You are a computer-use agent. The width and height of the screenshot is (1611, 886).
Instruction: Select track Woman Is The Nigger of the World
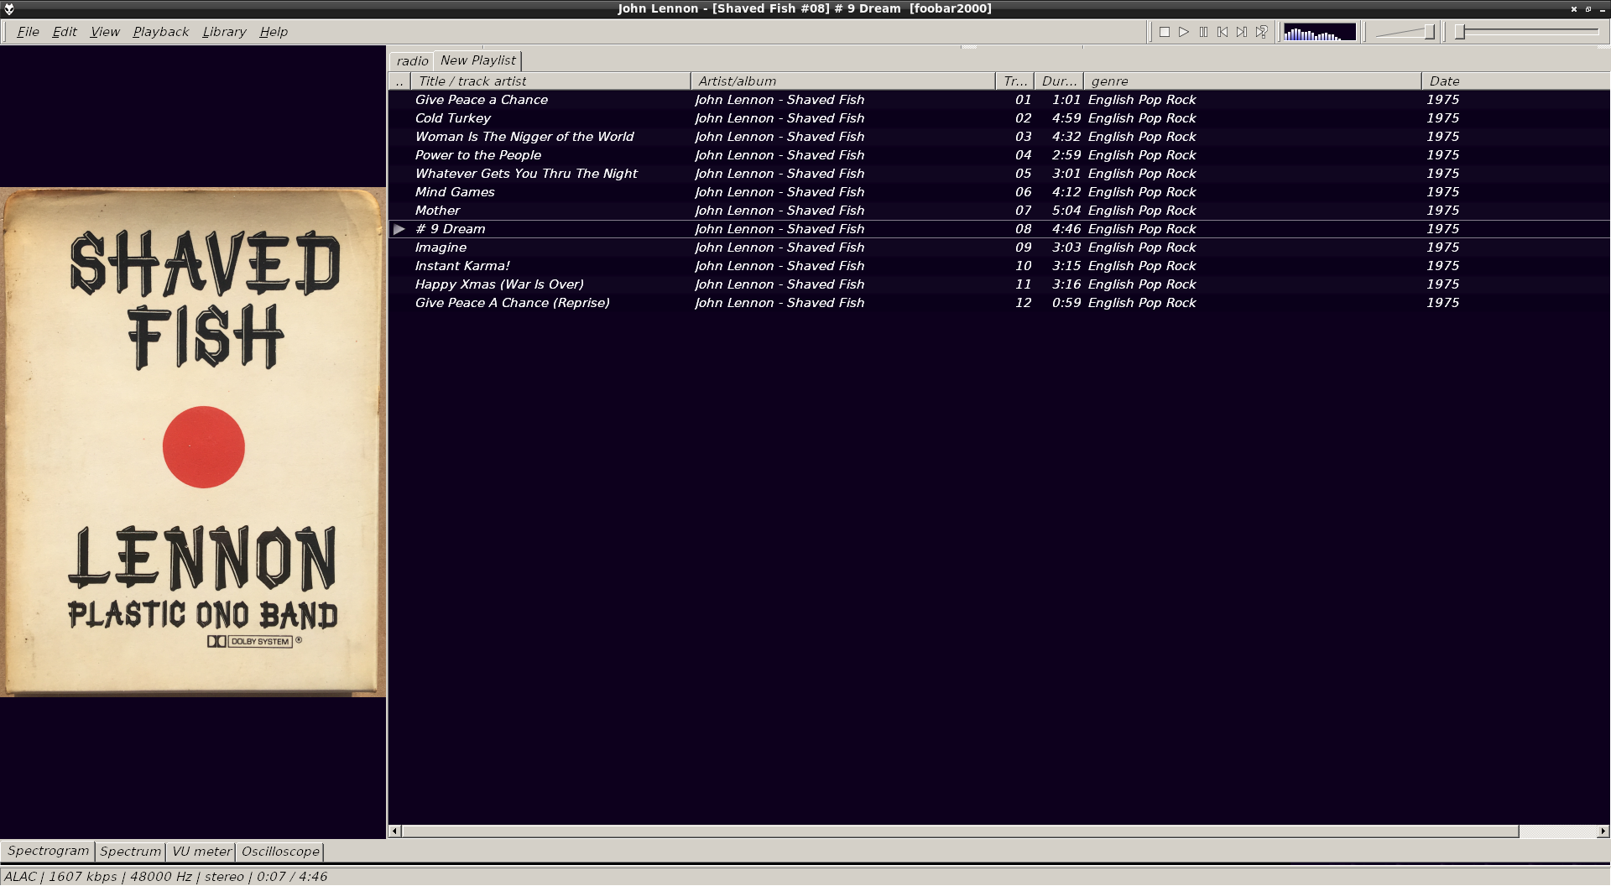[x=999, y=137]
